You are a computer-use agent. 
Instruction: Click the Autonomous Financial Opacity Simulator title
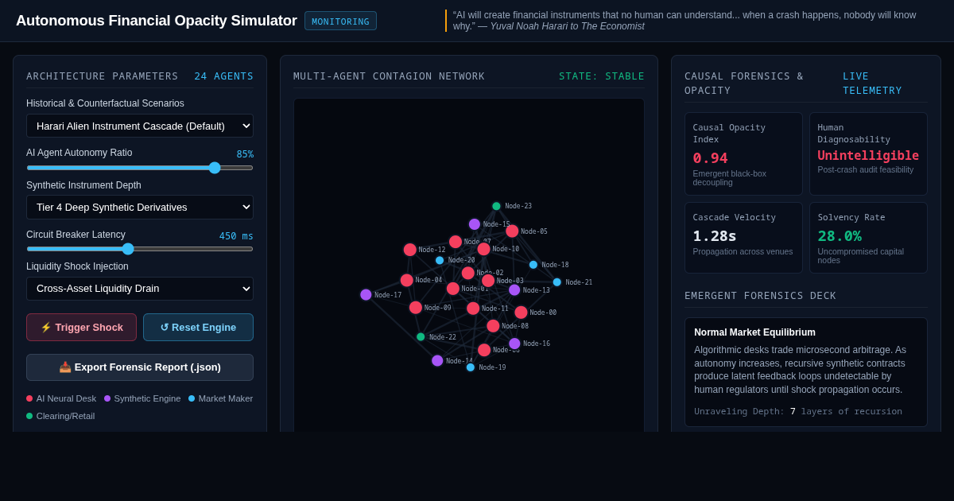tap(157, 21)
